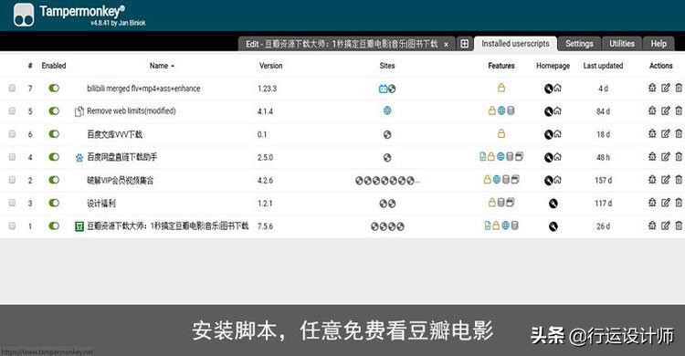This screenshot has height=356, width=685.
Task: Select checkbox for 豆瓣资源下载大师 script
Action: [12, 225]
